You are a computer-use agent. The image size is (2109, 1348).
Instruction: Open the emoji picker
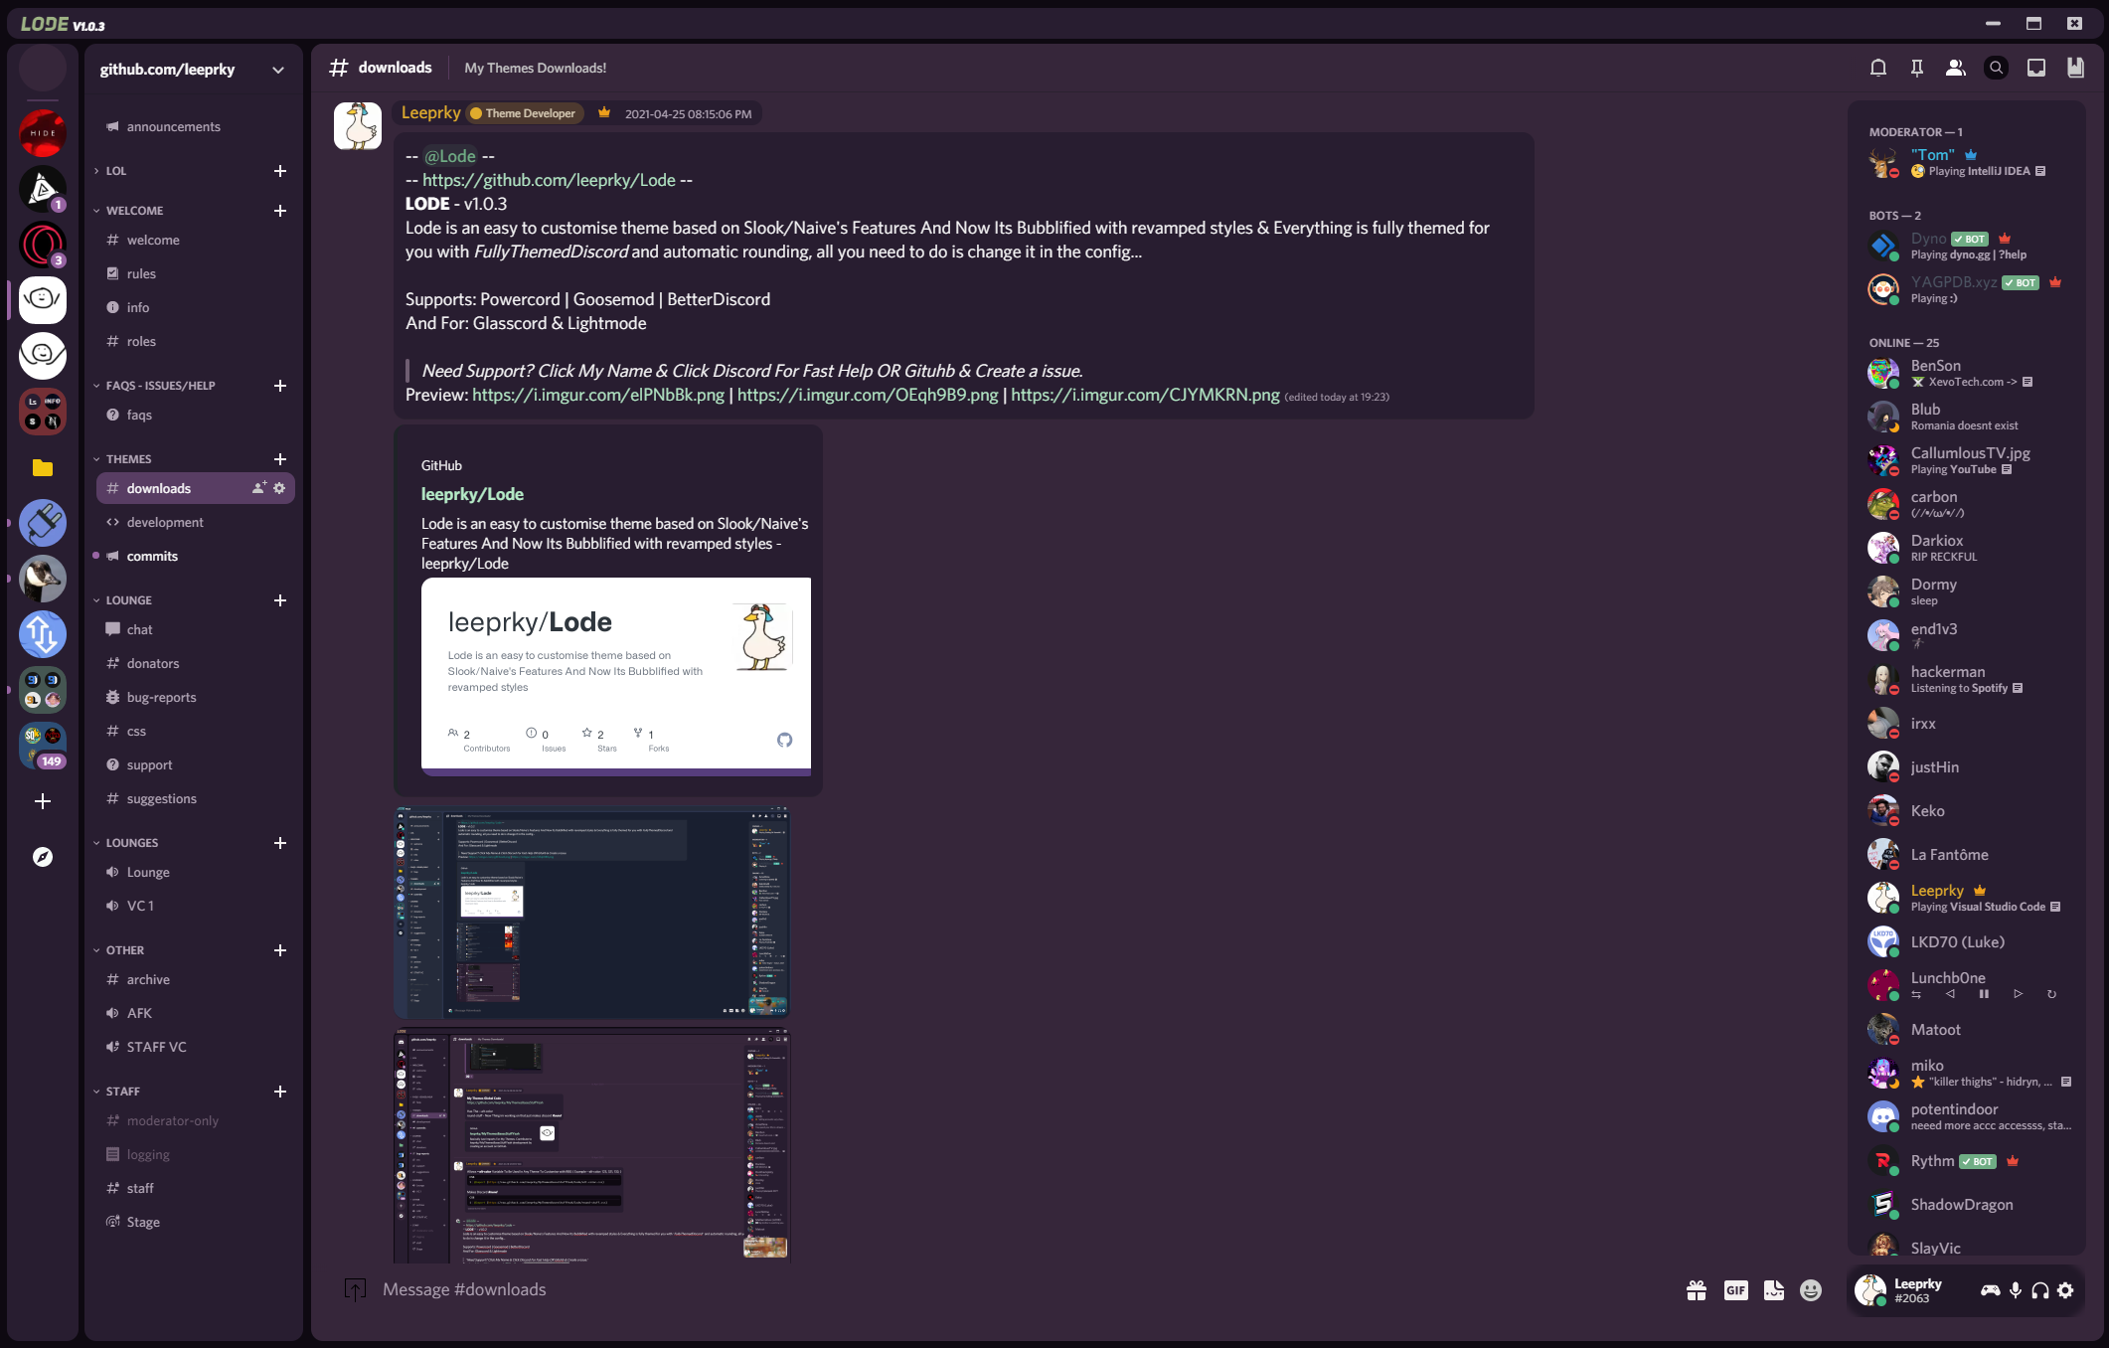[x=1811, y=1290]
